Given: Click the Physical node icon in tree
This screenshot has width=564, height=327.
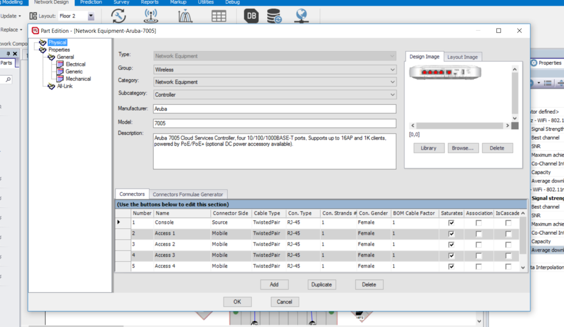Looking at the screenshot, I should (x=43, y=42).
